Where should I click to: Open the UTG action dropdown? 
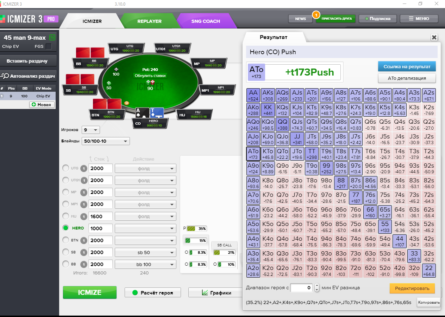tap(145, 168)
